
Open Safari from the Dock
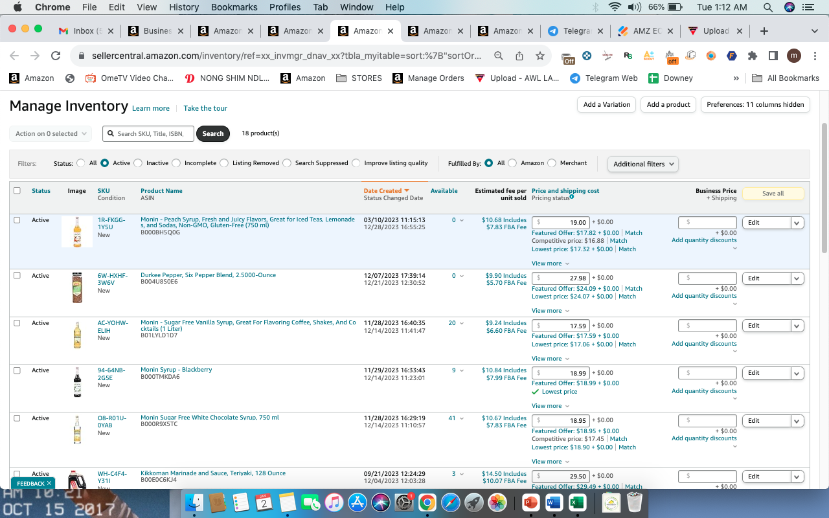pos(451,502)
